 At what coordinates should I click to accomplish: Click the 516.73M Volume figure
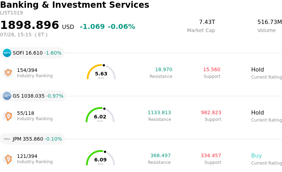click(x=270, y=22)
